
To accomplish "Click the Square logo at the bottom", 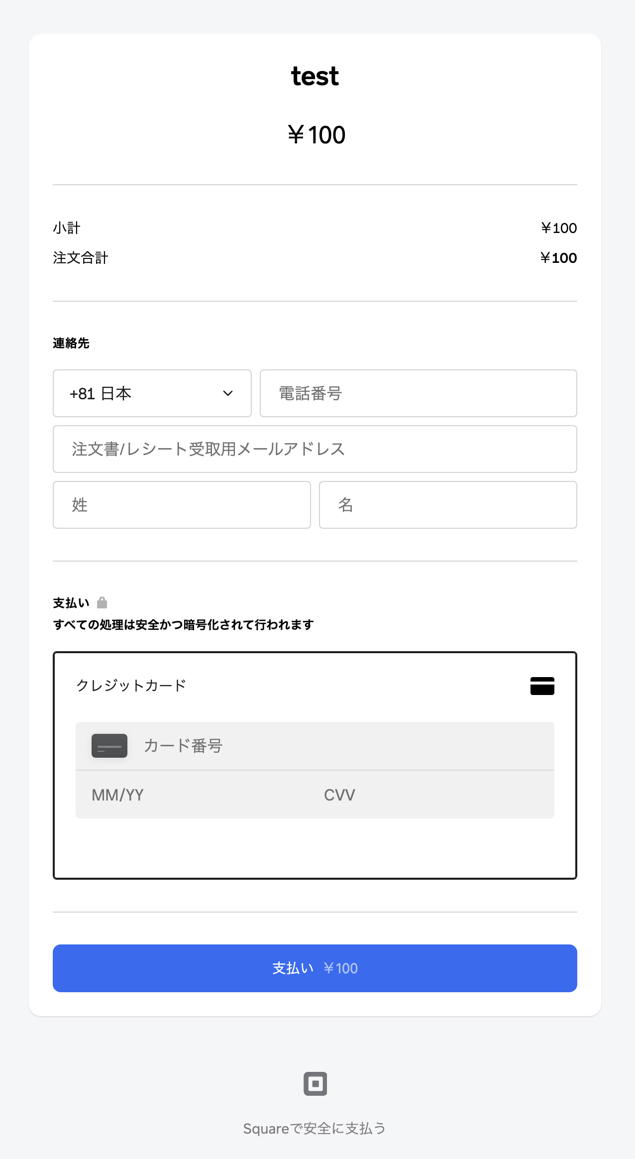I will (x=316, y=1083).
